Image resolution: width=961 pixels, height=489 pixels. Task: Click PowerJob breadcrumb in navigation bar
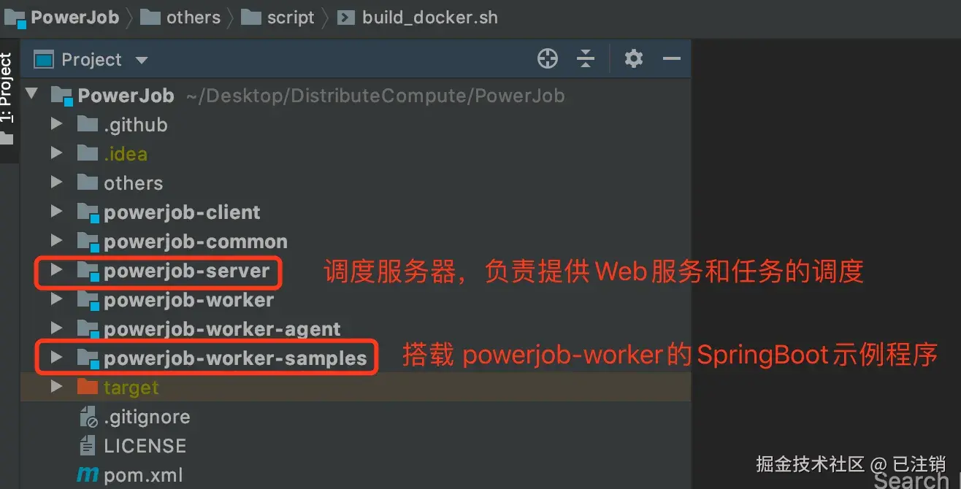[74, 18]
